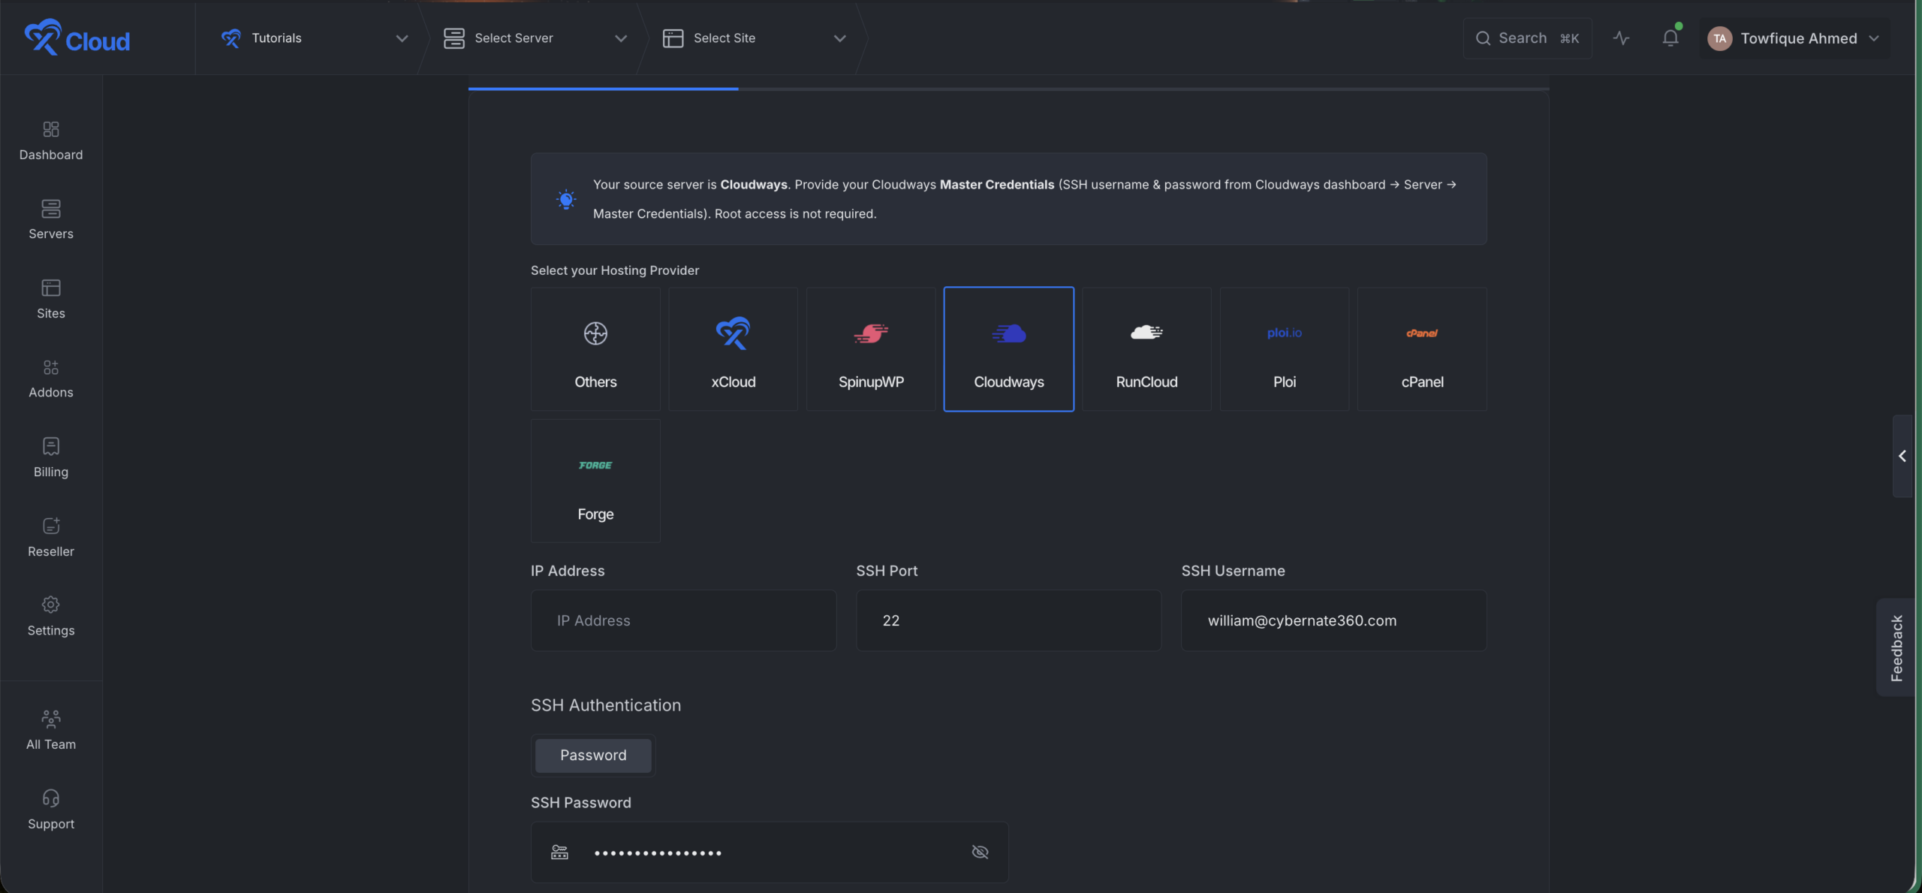Screen dimensions: 1922x893
Task: Select cPanel hosting provider
Action: click(1422, 349)
